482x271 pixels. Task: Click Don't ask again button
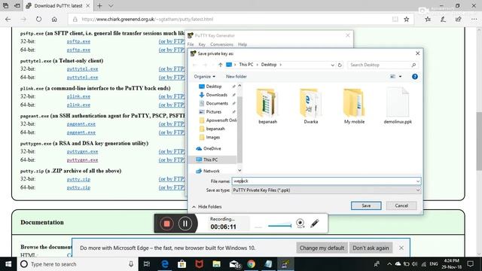click(x=371, y=248)
